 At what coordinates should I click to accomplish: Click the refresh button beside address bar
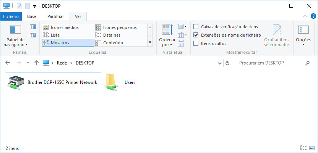(x=227, y=63)
